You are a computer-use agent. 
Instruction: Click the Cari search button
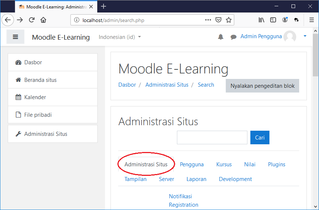(x=260, y=138)
